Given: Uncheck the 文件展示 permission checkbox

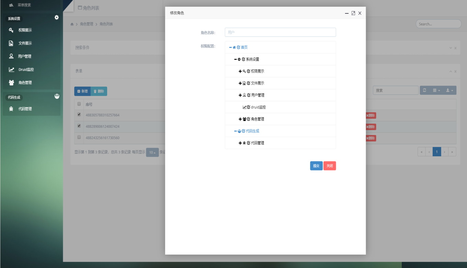Looking at the screenshot, I should tap(249, 83).
